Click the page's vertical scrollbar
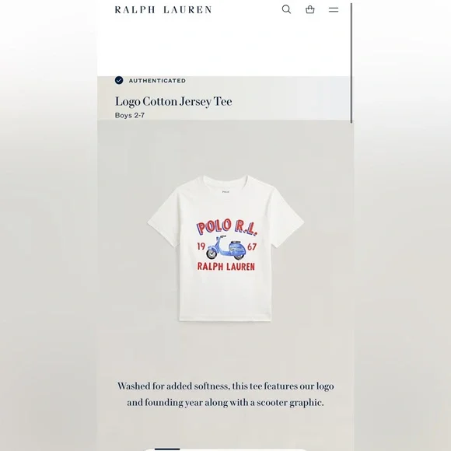 (351, 63)
